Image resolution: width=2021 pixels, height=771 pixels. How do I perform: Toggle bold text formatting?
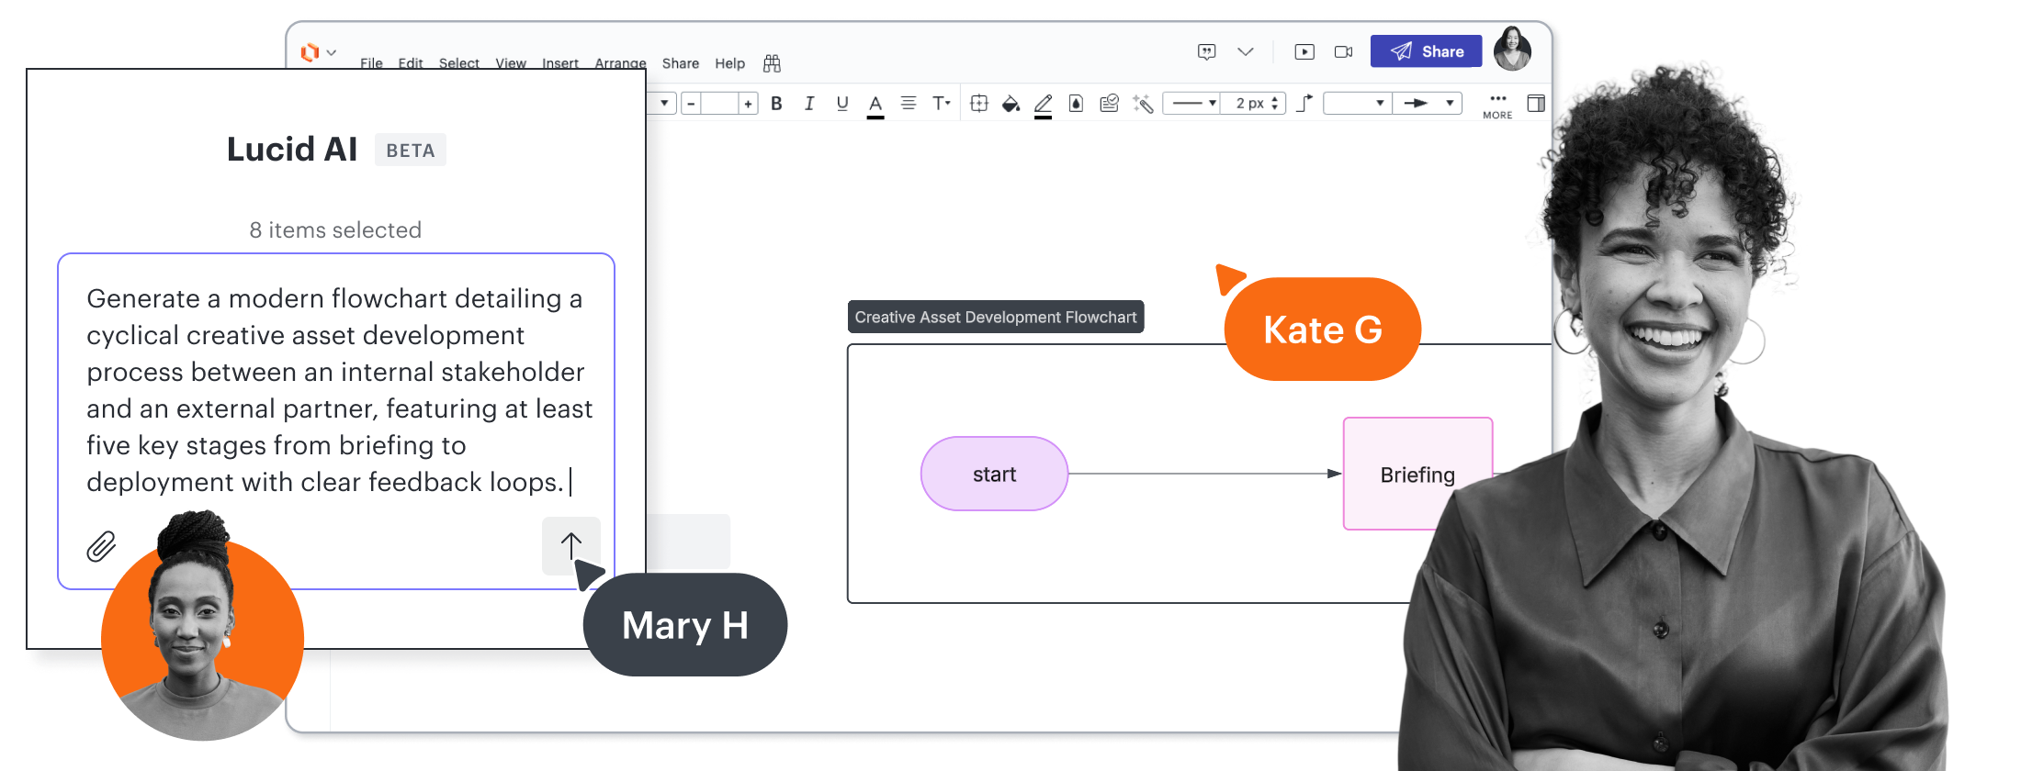pos(776,104)
